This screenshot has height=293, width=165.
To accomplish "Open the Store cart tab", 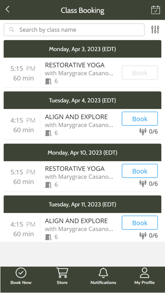I will 62,276.
